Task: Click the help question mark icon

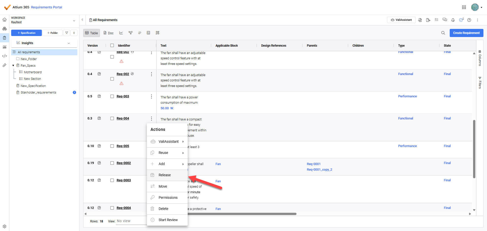Action: pos(469,20)
